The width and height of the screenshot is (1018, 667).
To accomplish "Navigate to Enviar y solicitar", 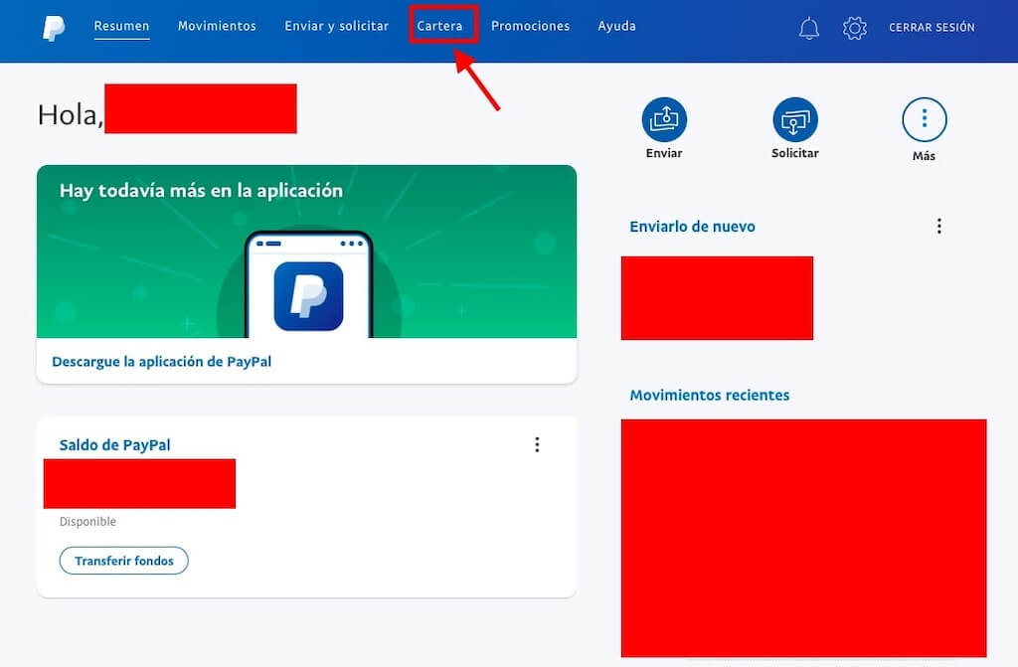I will click(336, 26).
